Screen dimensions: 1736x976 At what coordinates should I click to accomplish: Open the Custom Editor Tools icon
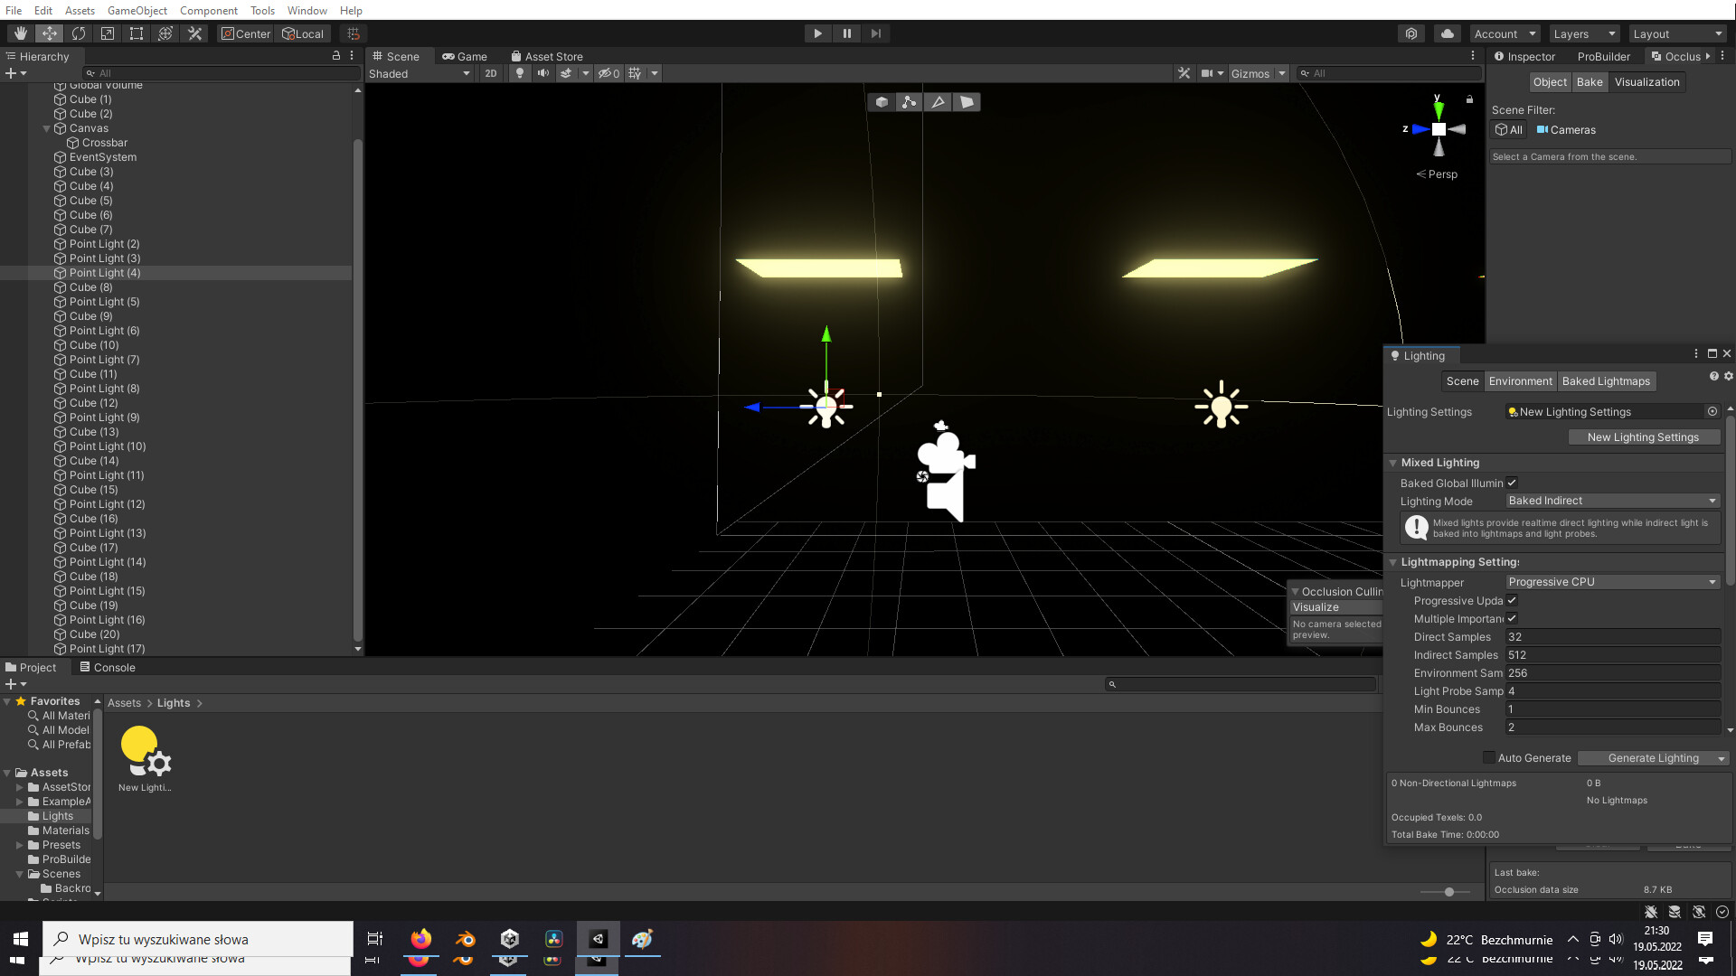(195, 33)
